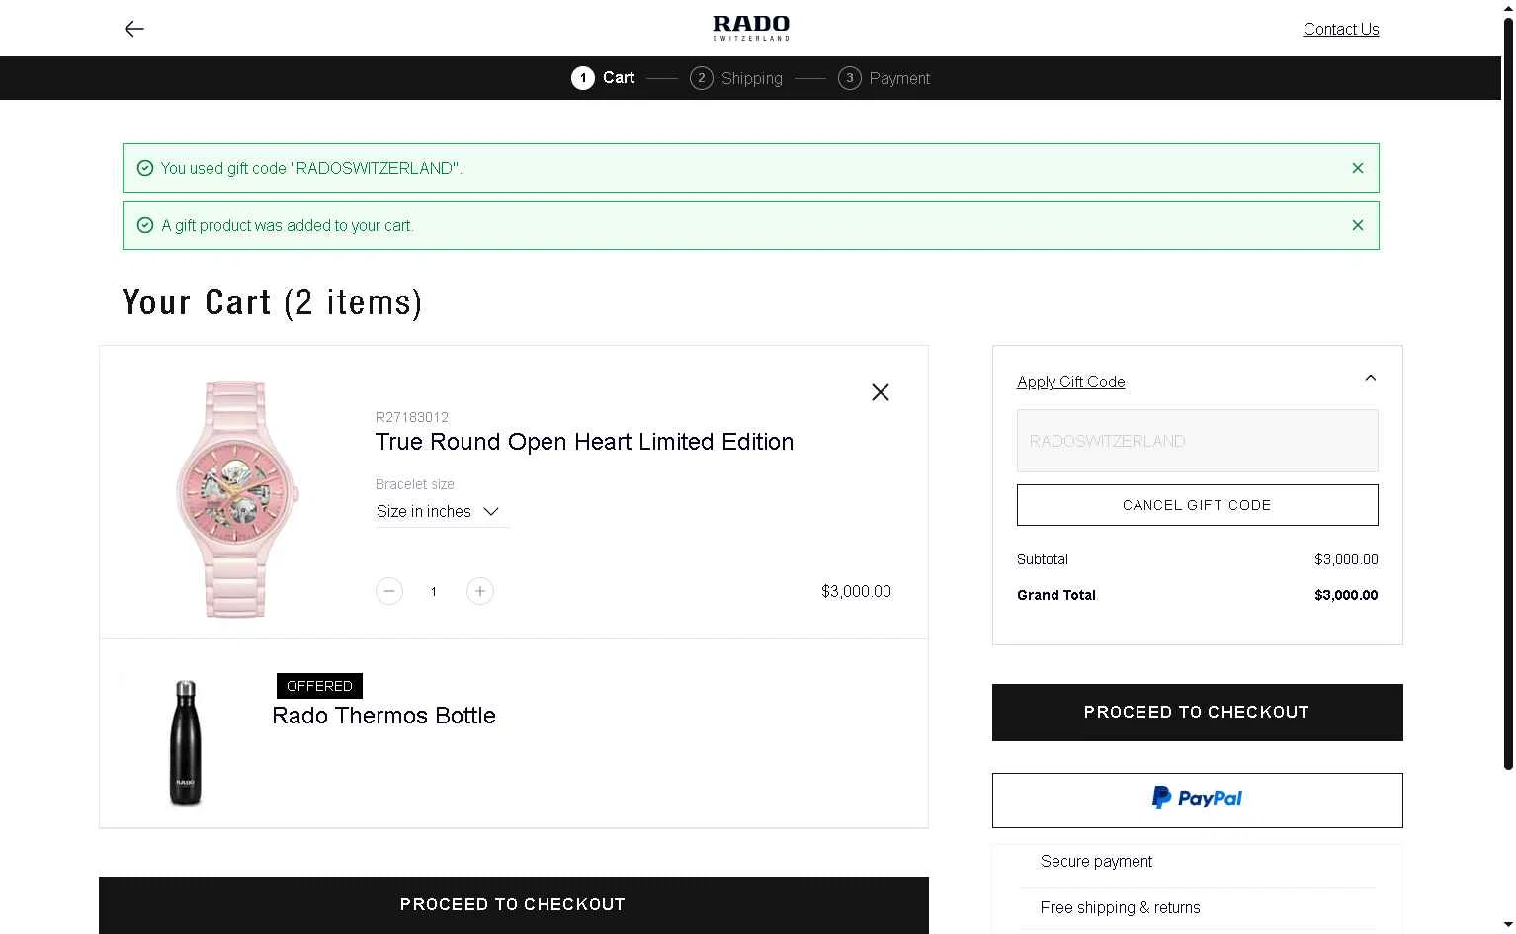Image resolution: width=1516 pixels, height=934 pixels.
Task: Open the Rado Switzerland logo homepage
Action: point(751,28)
